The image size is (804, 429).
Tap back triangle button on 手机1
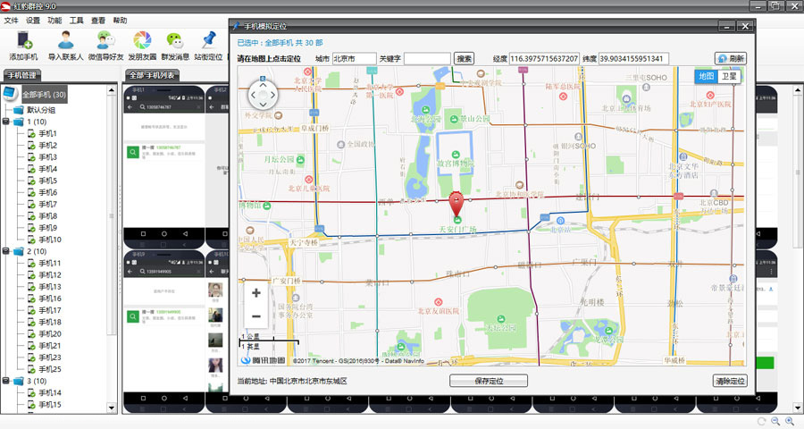(185, 233)
